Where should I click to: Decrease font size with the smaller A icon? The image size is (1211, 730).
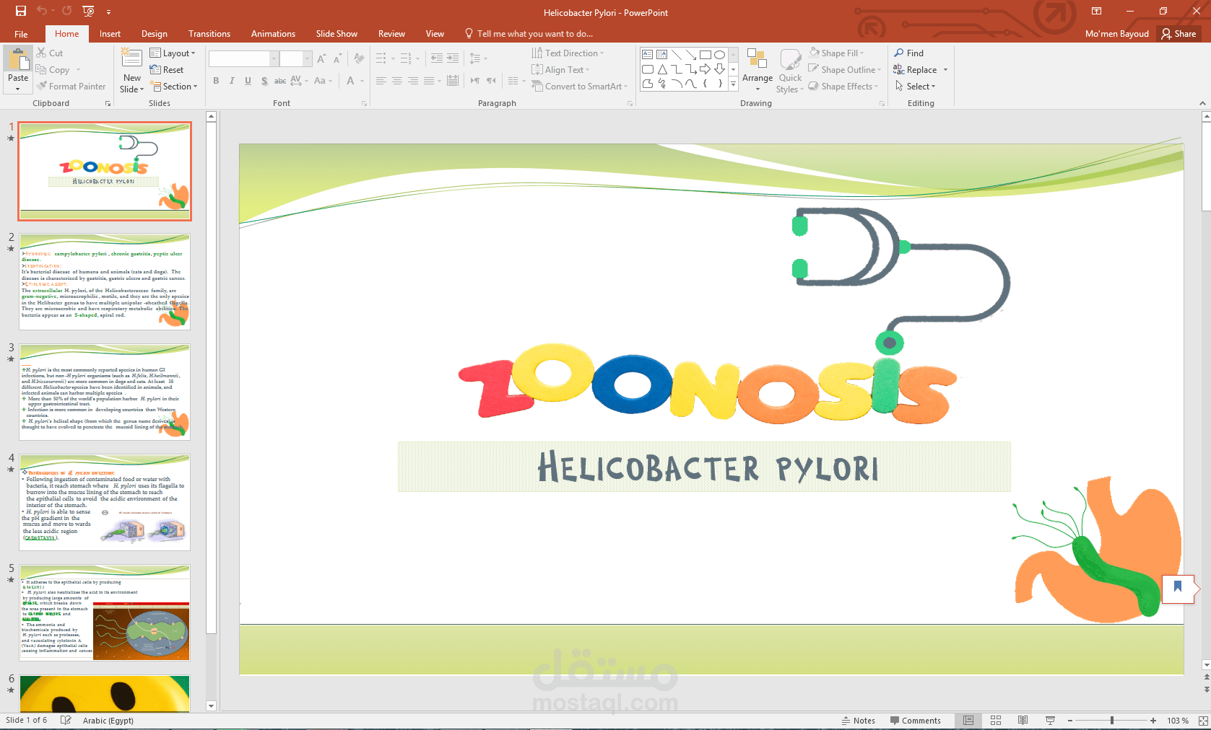337,59
